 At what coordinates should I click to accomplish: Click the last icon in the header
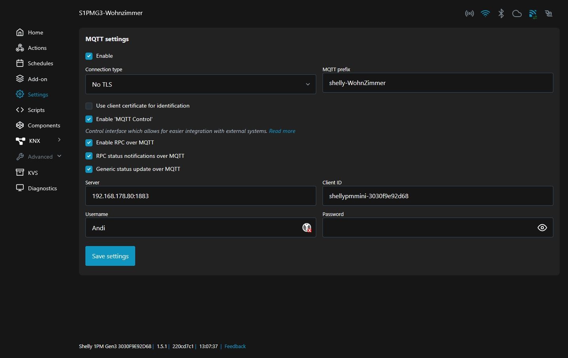click(549, 14)
